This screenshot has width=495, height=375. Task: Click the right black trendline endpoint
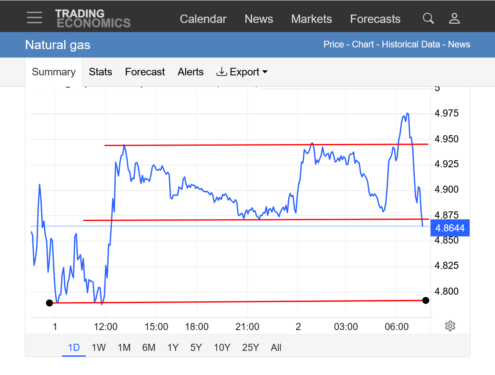click(426, 300)
